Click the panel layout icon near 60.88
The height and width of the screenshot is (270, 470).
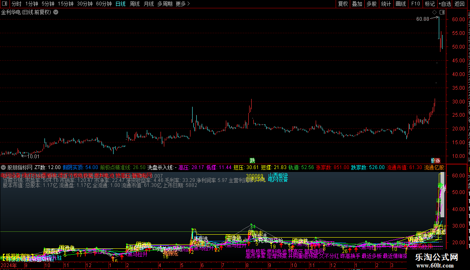[x=442, y=12]
